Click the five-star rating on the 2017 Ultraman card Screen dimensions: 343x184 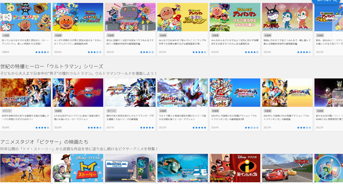click(x=147, y=128)
